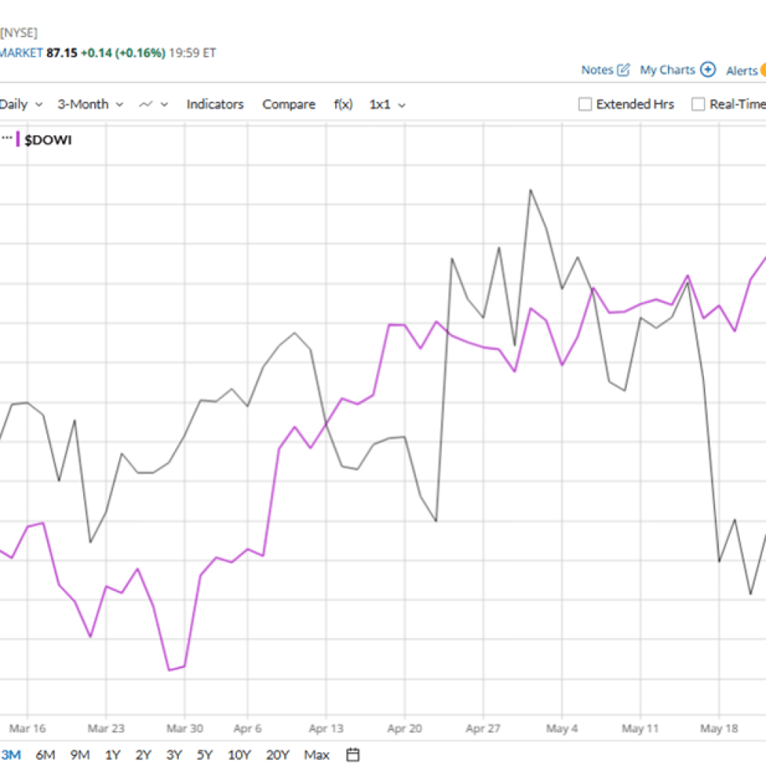Open the Indicators menu
The image size is (766, 766).
(215, 104)
